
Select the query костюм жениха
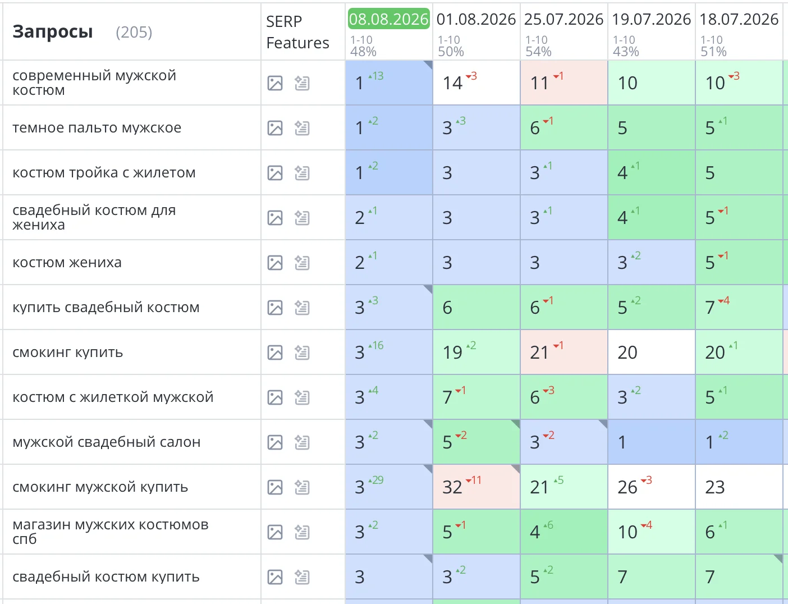point(67,263)
